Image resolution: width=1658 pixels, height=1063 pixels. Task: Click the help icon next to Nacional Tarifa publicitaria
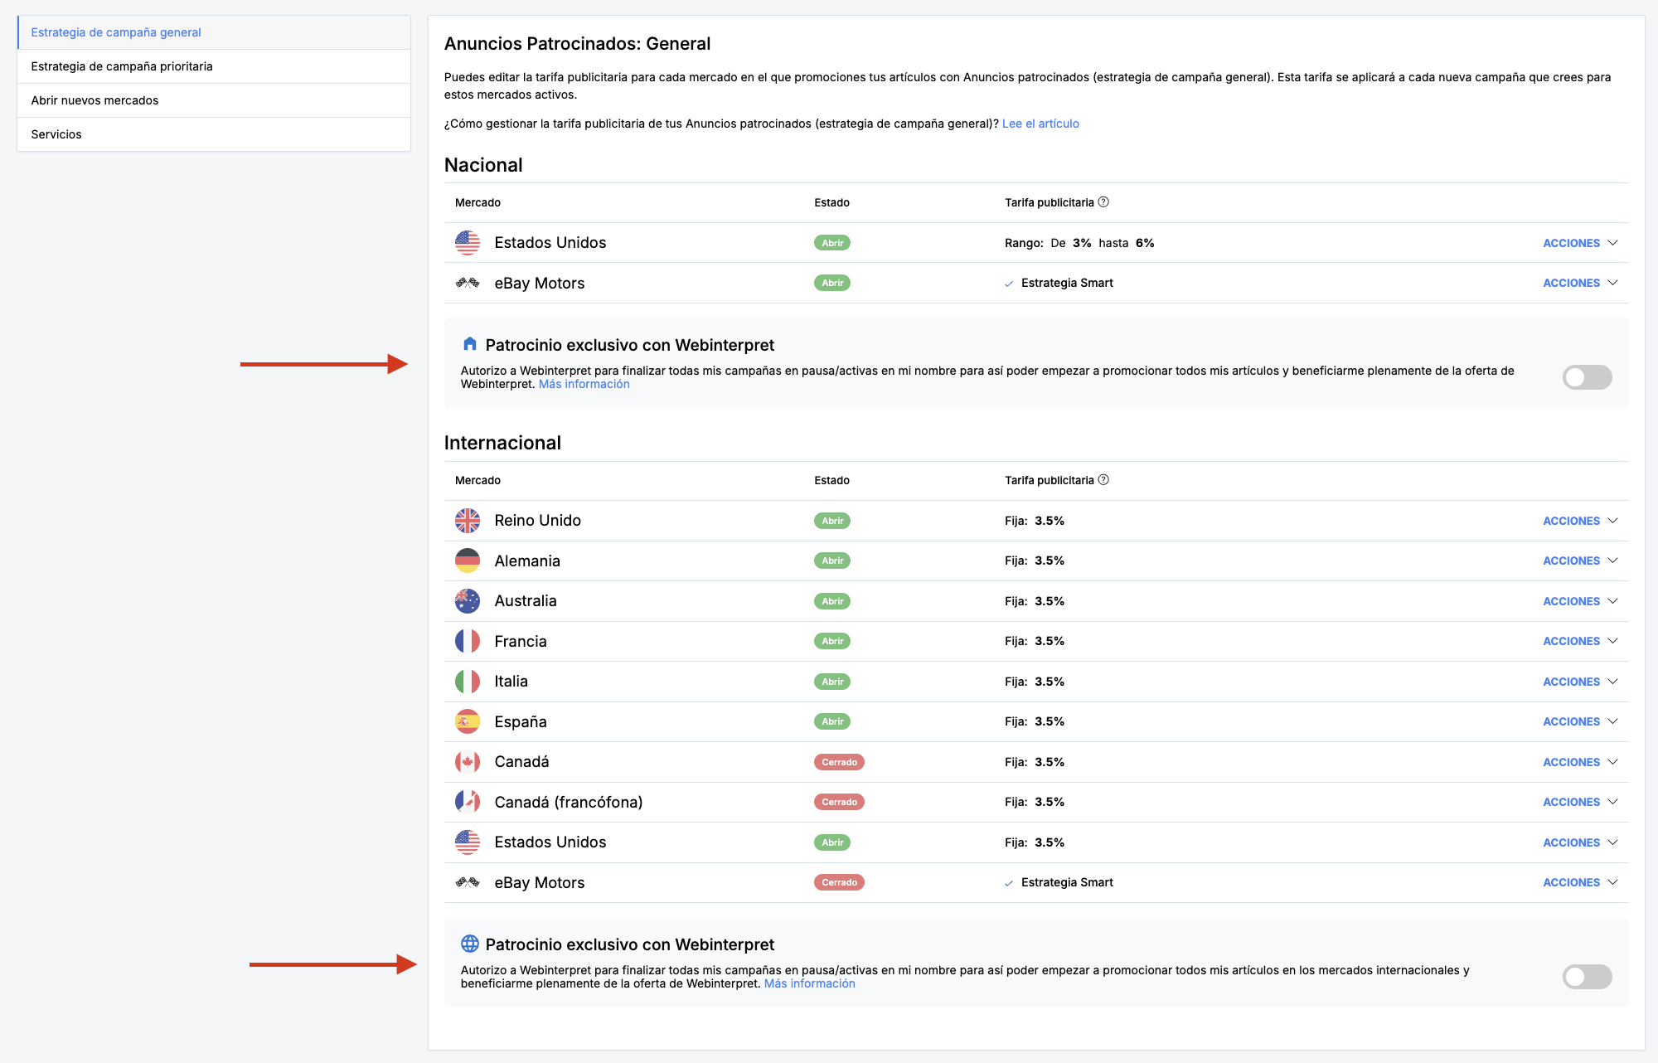1103,202
